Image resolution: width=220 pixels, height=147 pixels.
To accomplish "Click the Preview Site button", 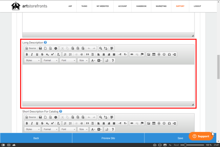I will [108, 138].
